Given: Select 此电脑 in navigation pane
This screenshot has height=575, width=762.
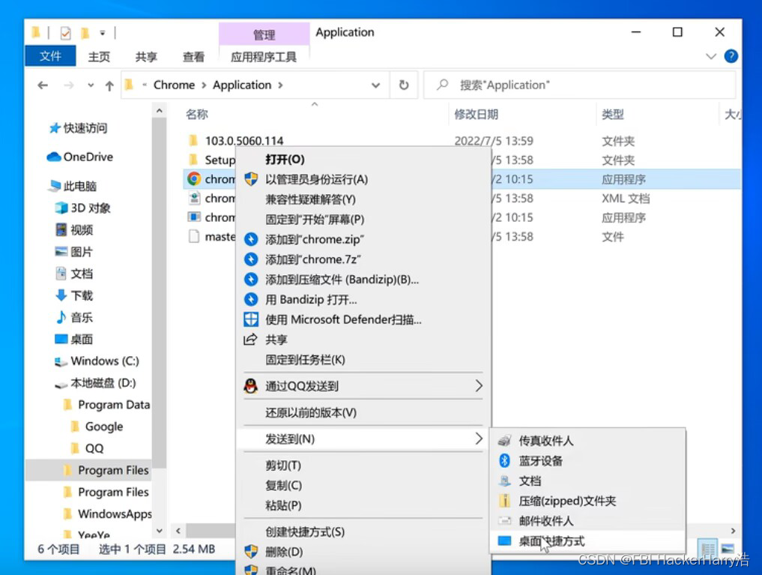Looking at the screenshot, I should 73,186.
